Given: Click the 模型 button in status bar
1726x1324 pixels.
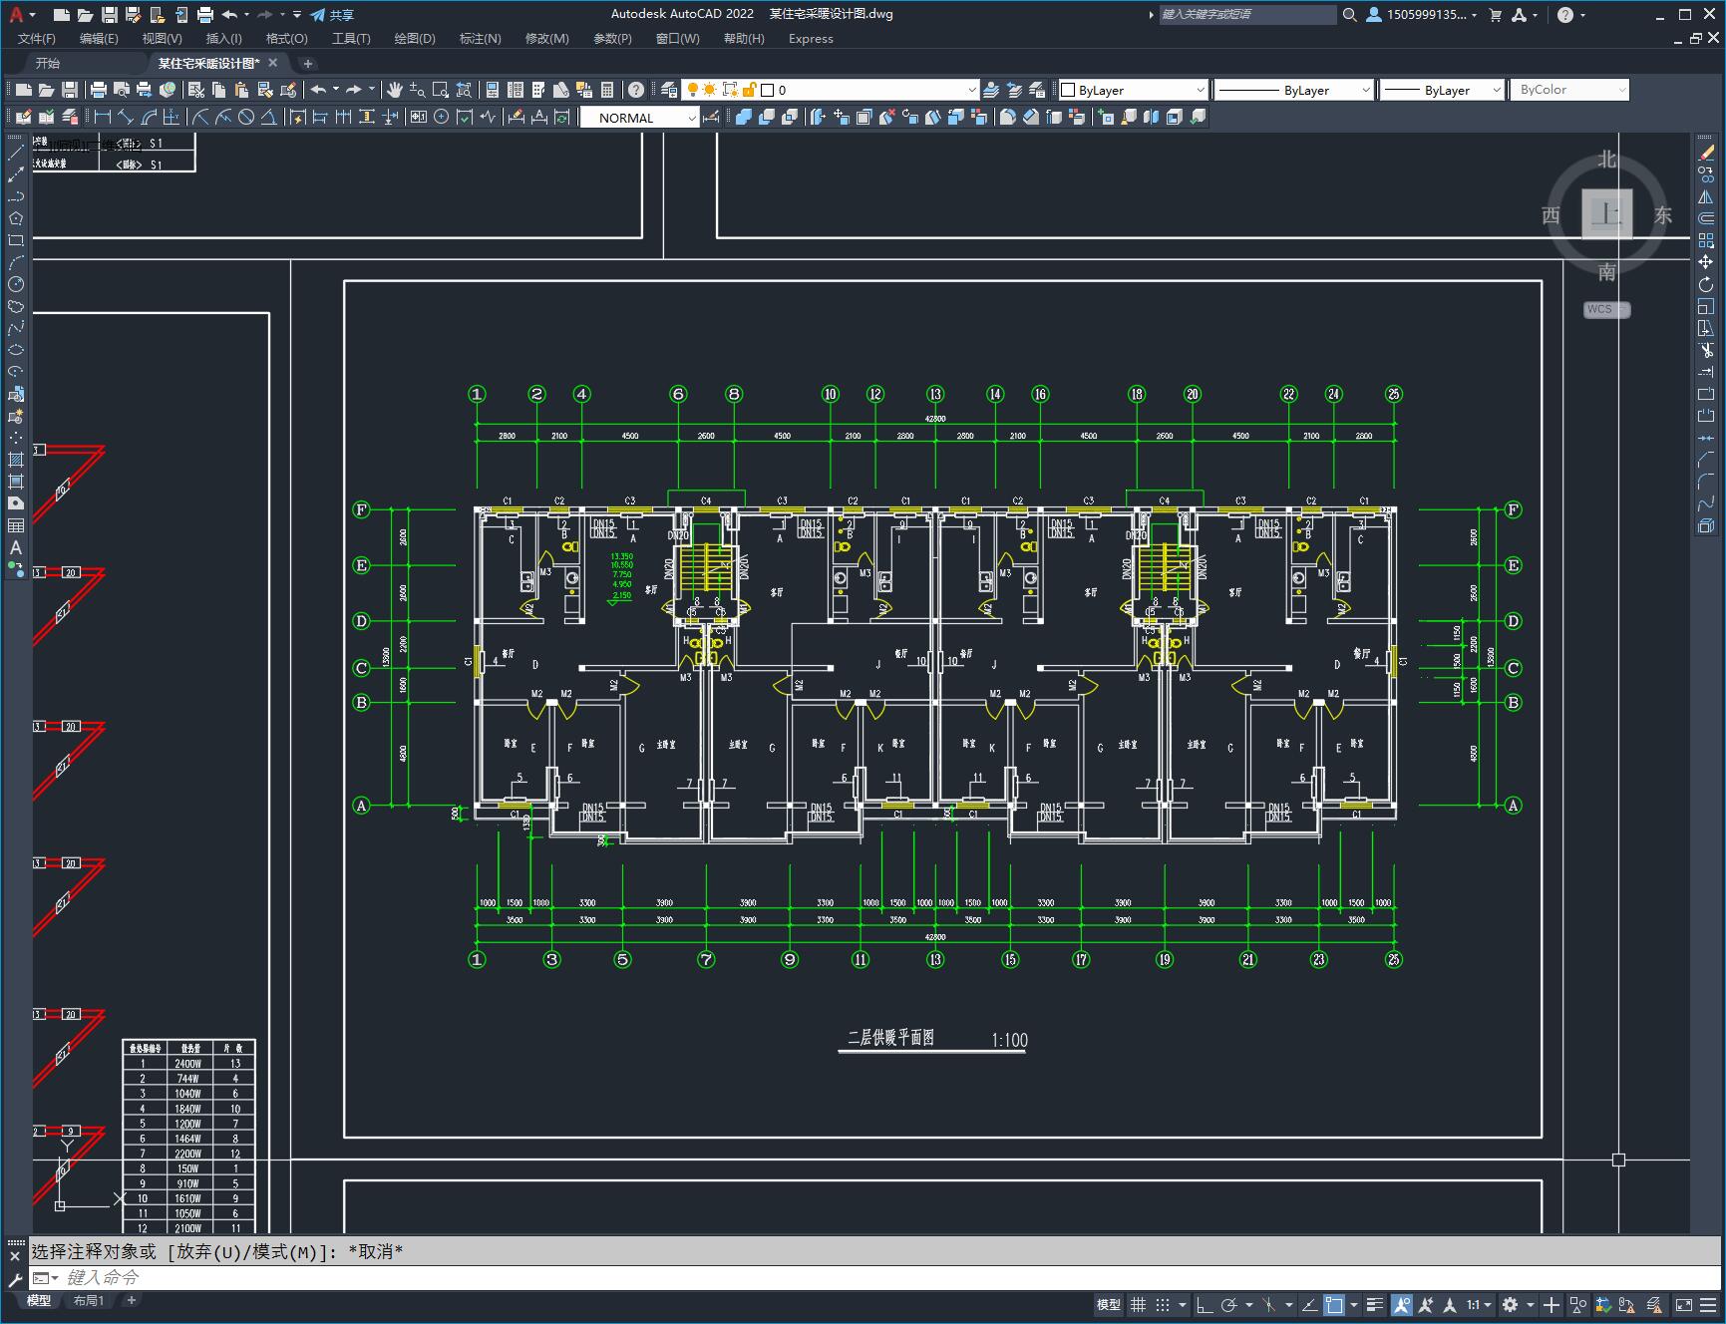Looking at the screenshot, I should click(1109, 1304).
